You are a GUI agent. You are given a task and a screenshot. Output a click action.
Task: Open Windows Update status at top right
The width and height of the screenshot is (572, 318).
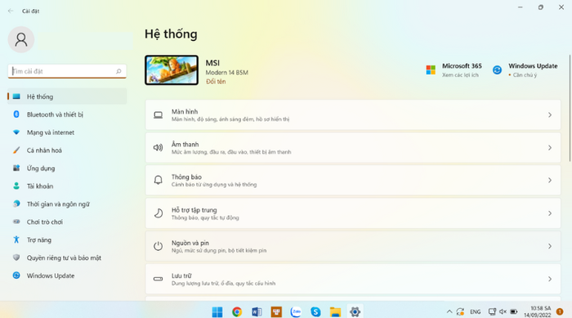click(x=525, y=69)
